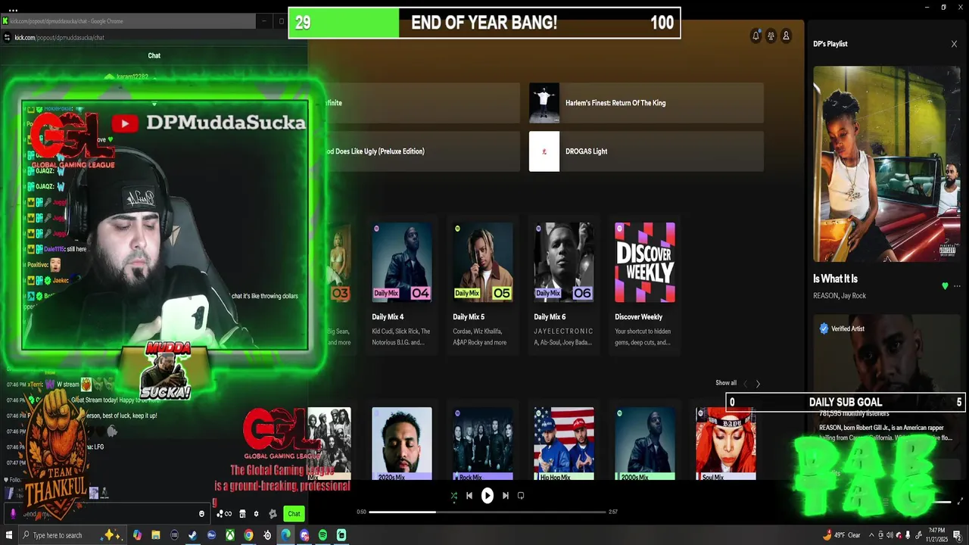Open Microsoft Edge from the taskbar

(x=285, y=535)
